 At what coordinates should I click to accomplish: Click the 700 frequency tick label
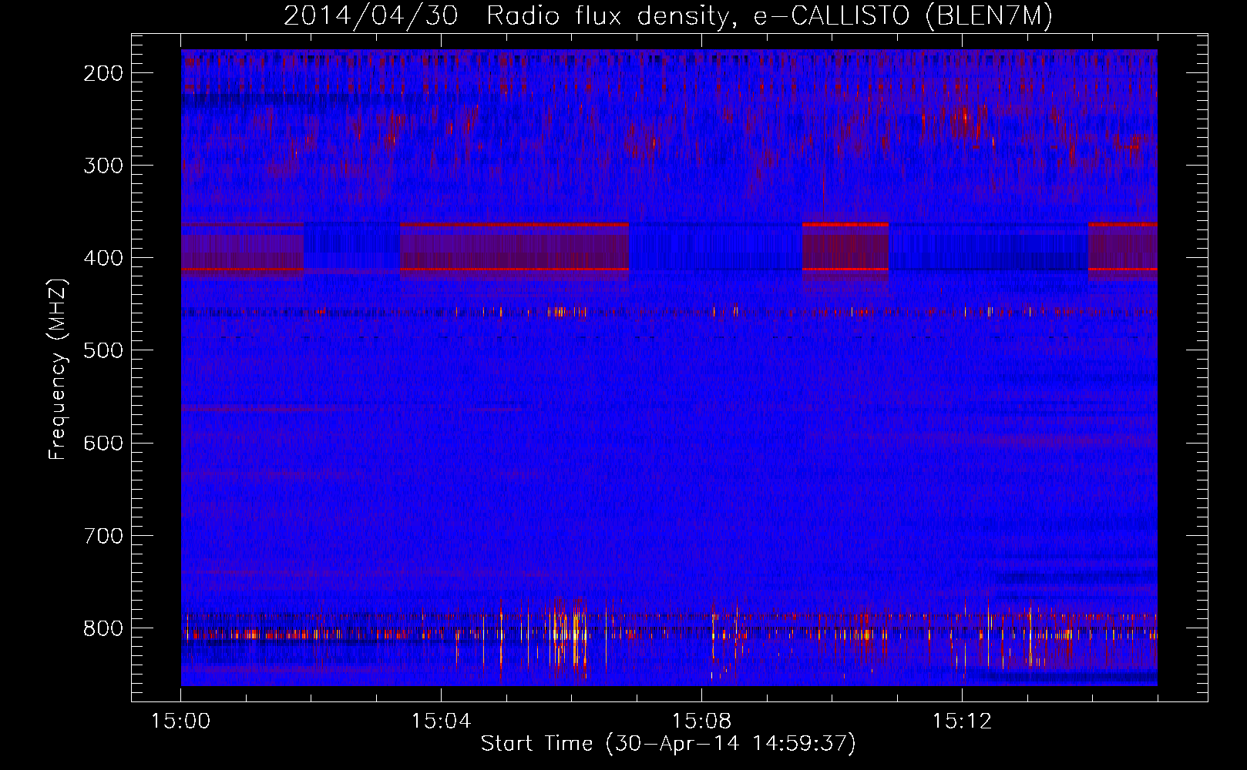pos(103,535)
